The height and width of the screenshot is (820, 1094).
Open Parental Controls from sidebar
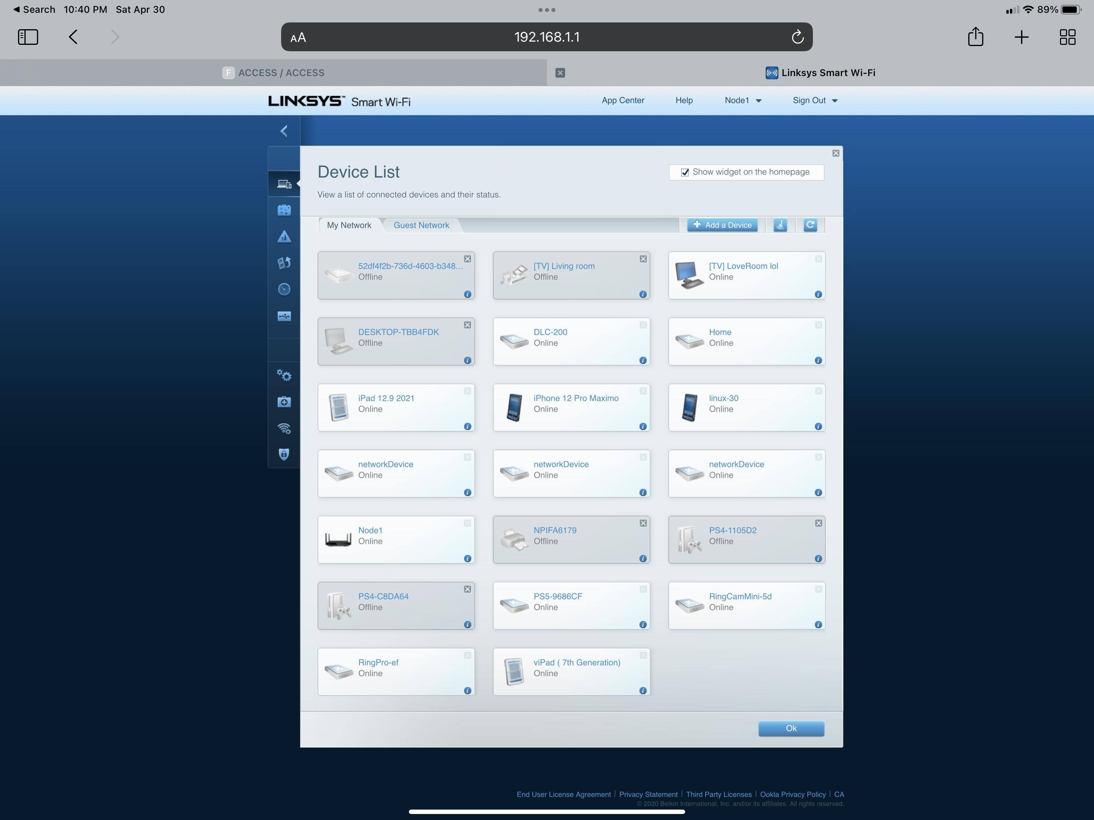coord(284,237)
